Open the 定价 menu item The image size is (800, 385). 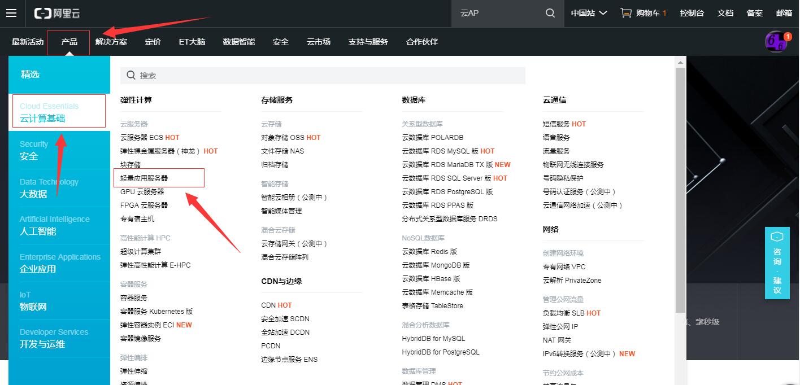[153, 42]
